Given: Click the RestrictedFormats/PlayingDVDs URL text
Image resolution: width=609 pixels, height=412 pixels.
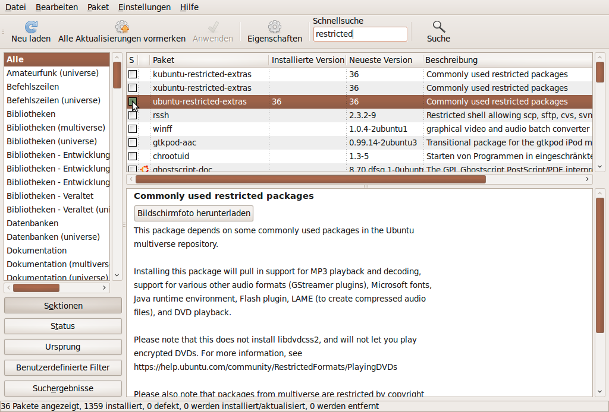Looking at the screenshot, I should coord(265,367).
